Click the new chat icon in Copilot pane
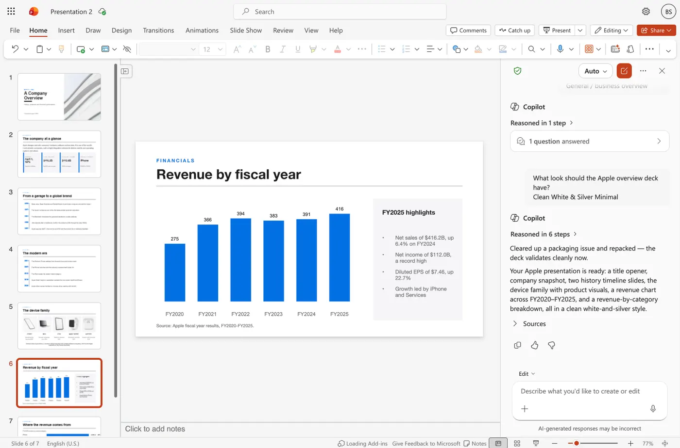This screenshot has height=448, width=680. 624,71
